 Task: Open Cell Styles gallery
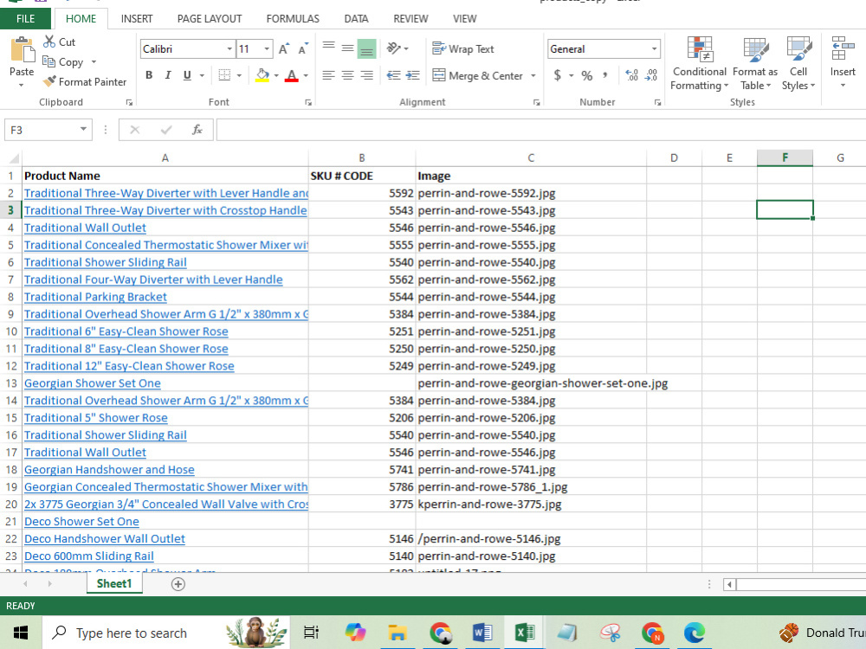click(798, 63)
